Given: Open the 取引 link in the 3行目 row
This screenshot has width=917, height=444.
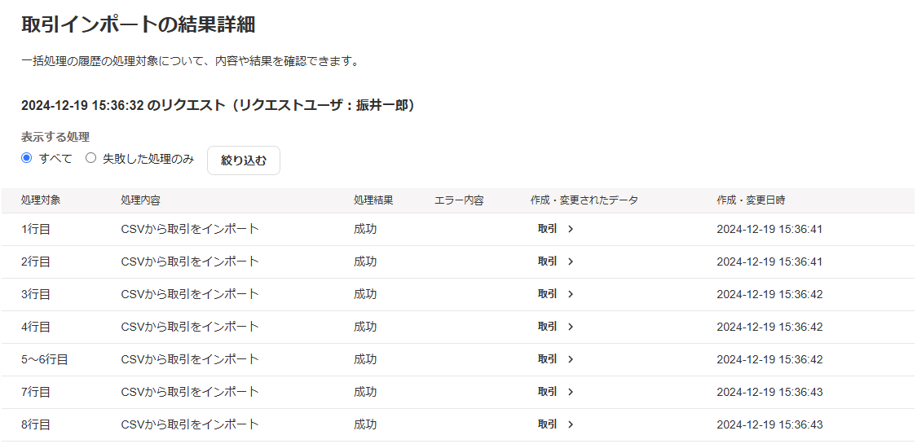Looking at the screenshot, I should pos(556,294).
